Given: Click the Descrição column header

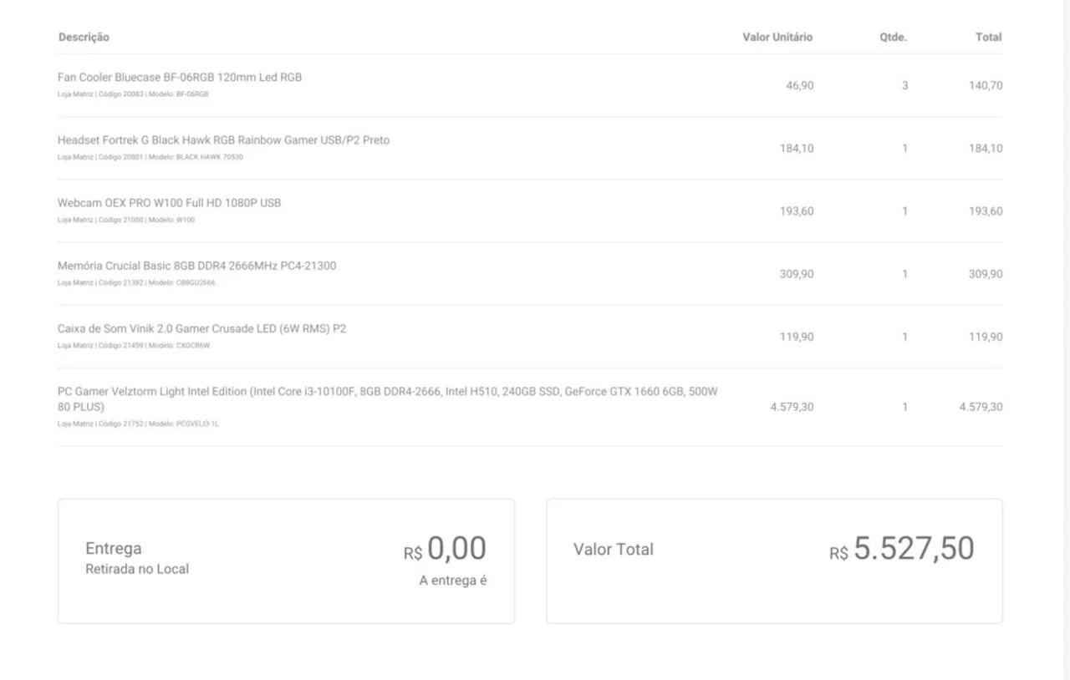Looking at the screenshot, I should [x=84, y=38].
